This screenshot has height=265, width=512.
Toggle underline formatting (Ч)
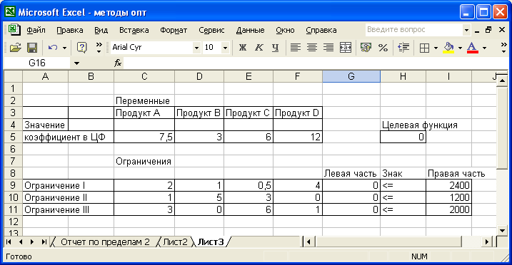(x=275, y=48)
